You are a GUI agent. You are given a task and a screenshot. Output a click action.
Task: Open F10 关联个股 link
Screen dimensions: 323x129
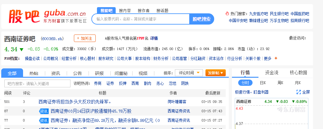coord(253,58)
